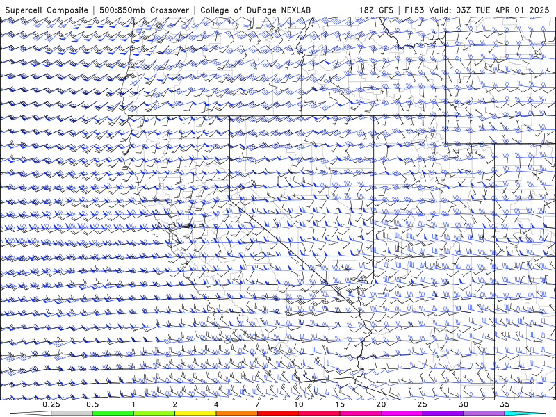Screen dimensions: 556x417
Task: Click the red 7–10 color bar segment
Action: point(277,414)
